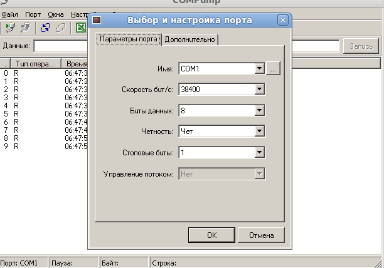Click the red icon in dialog title bar

(x=97, y=20)
